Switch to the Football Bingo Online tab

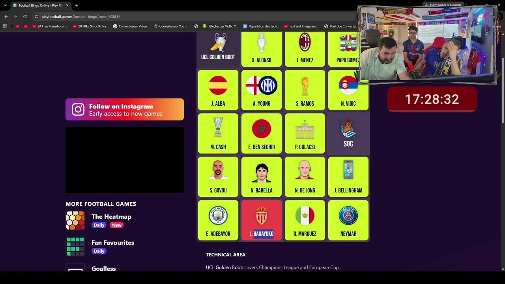click(40, 6)
